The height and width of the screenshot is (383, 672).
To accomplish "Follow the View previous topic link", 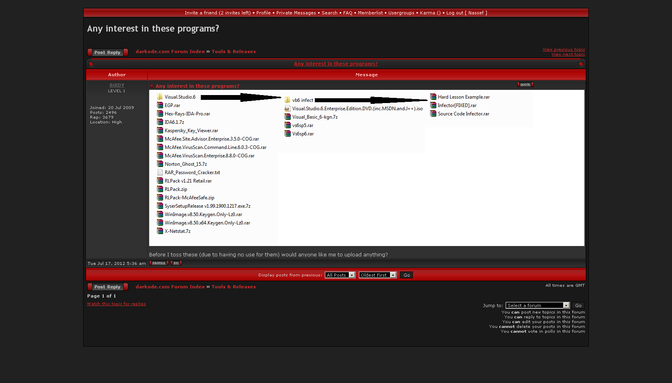I will click(564, 50).
